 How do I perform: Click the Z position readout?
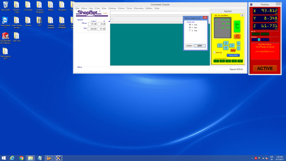265,26
